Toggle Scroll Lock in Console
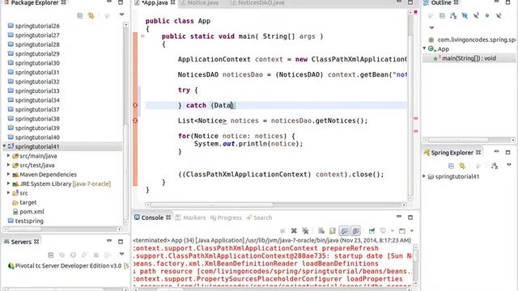 pyautogui.click(x=333, y=230)
